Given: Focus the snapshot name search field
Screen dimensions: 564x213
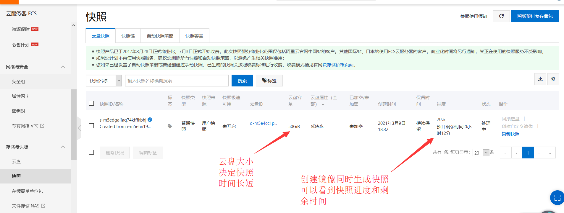Looking at the screenshot, I should (x=177, y=81).
